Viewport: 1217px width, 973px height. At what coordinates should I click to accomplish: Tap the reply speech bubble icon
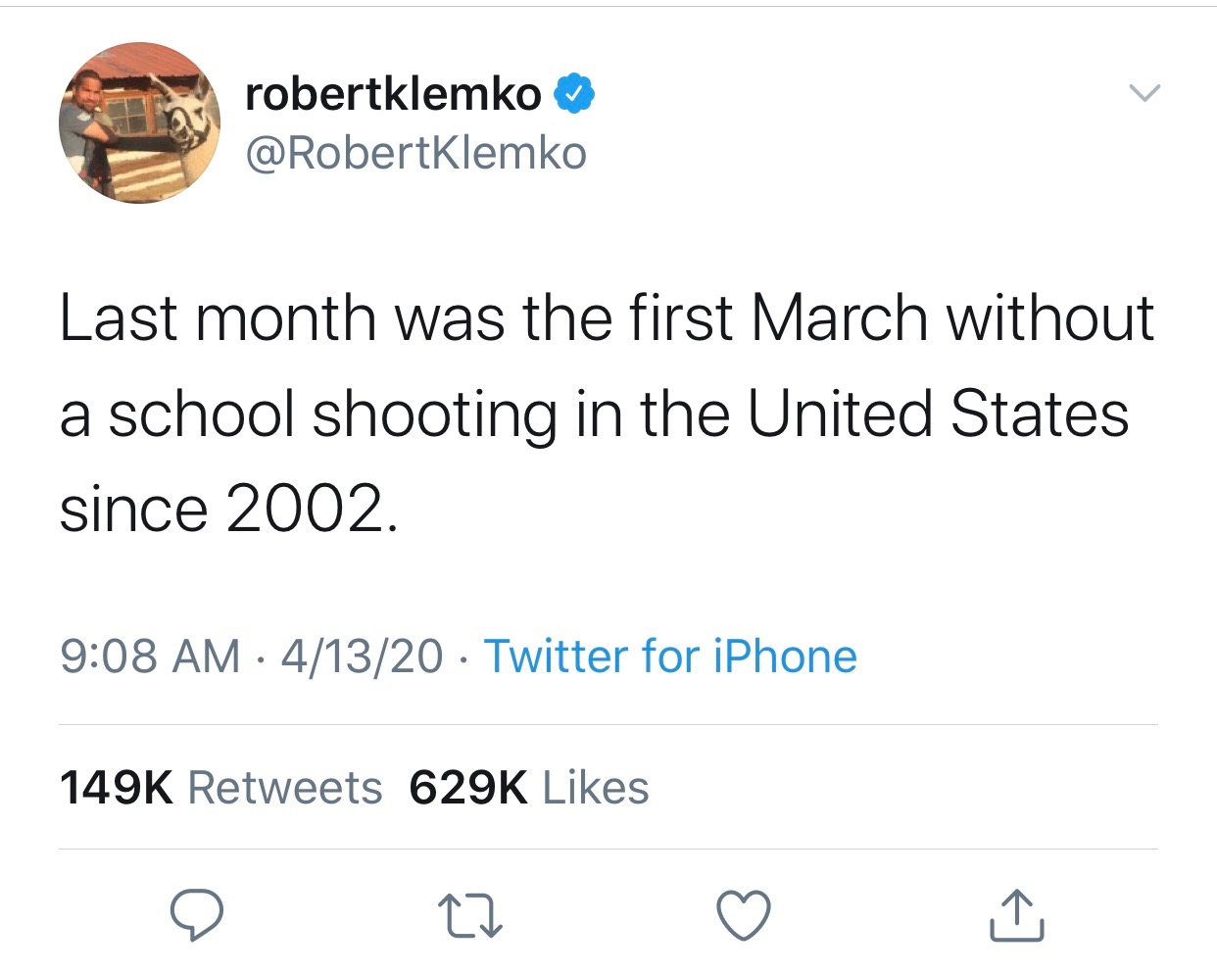click(197, 915)
